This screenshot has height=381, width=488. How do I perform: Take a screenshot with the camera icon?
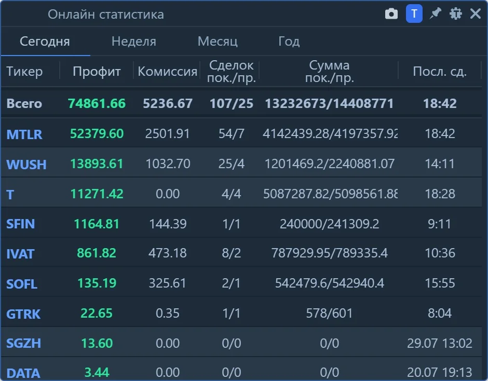click(391, 14)
